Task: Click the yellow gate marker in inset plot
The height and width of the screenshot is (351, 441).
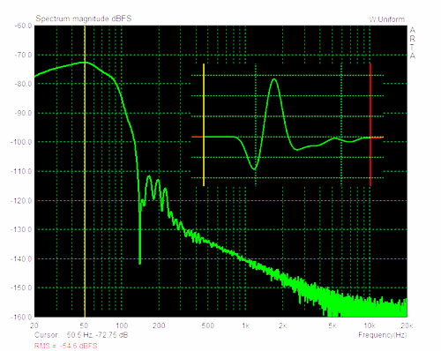Action: click(x=204, y=124)
